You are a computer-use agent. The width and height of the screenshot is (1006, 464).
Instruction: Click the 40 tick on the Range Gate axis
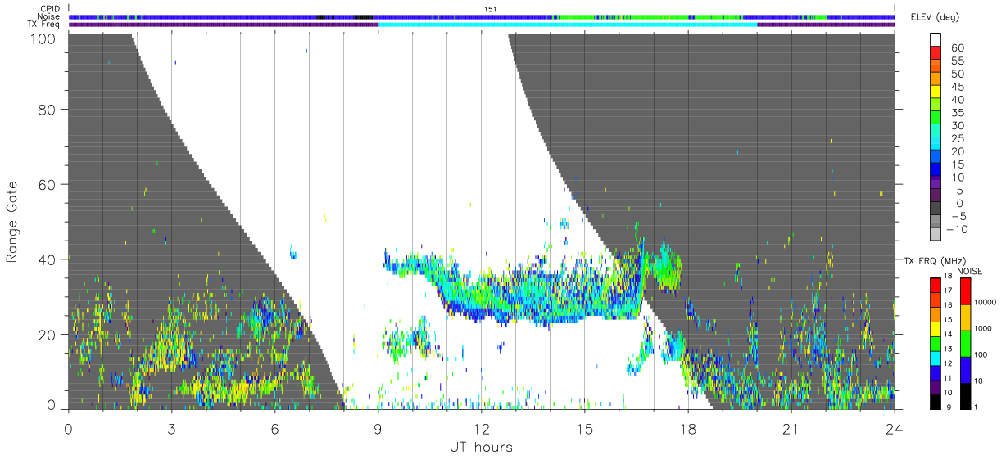tap(48, 259)
